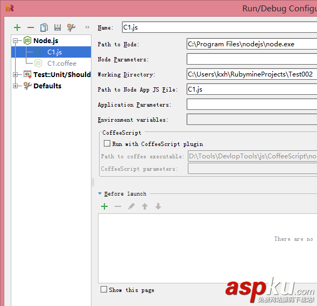Screen dimensions: 317x306
Task: Click the Name input field
Action: pos(220,27)
